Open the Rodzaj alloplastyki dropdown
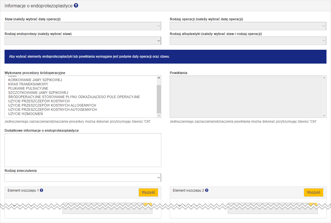This screenshot has height=223, width=331. coord(248,41)
